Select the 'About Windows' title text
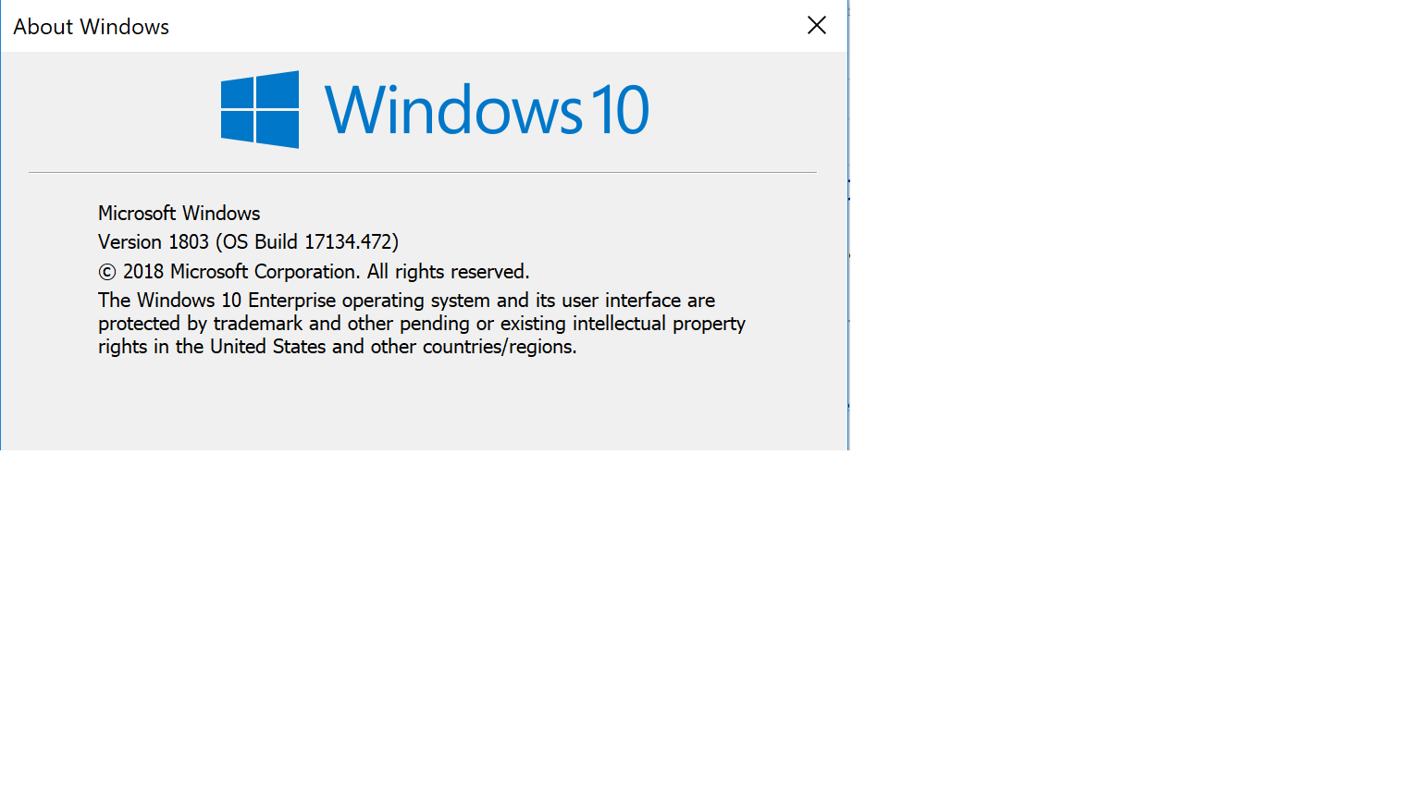The width and height of the screenshot is (1421, 799). (x=92, y=27)
